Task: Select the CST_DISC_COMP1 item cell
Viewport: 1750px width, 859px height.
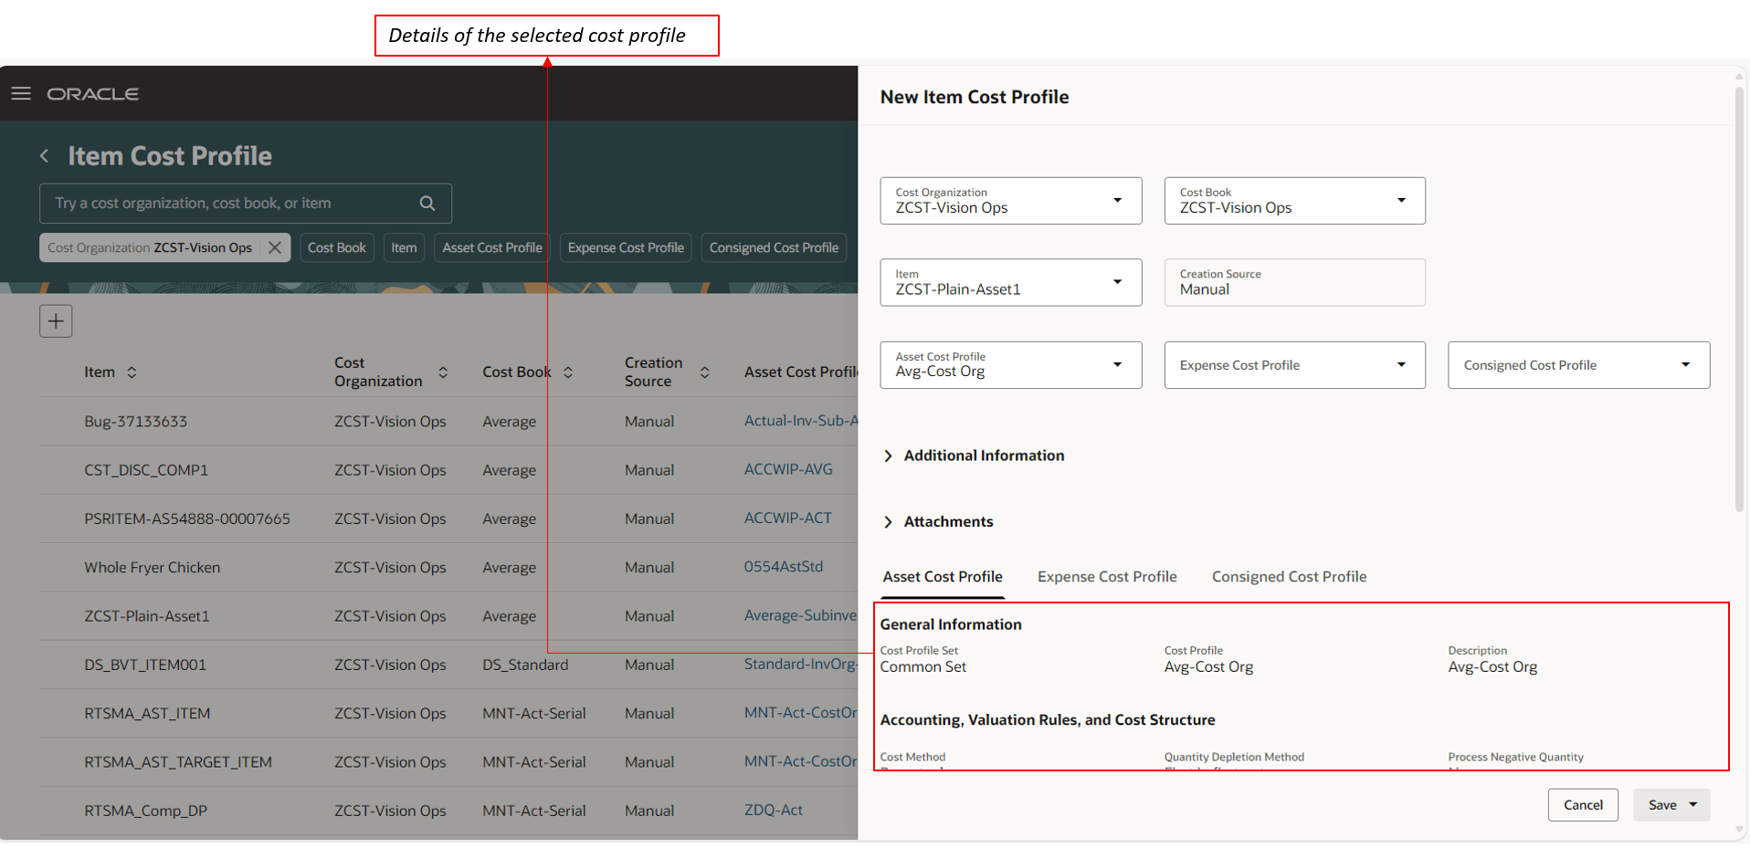Action: click(x=146, y=470)
